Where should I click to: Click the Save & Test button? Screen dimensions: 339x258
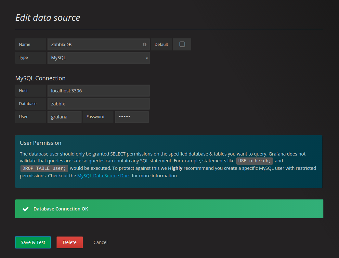(33, 242)
